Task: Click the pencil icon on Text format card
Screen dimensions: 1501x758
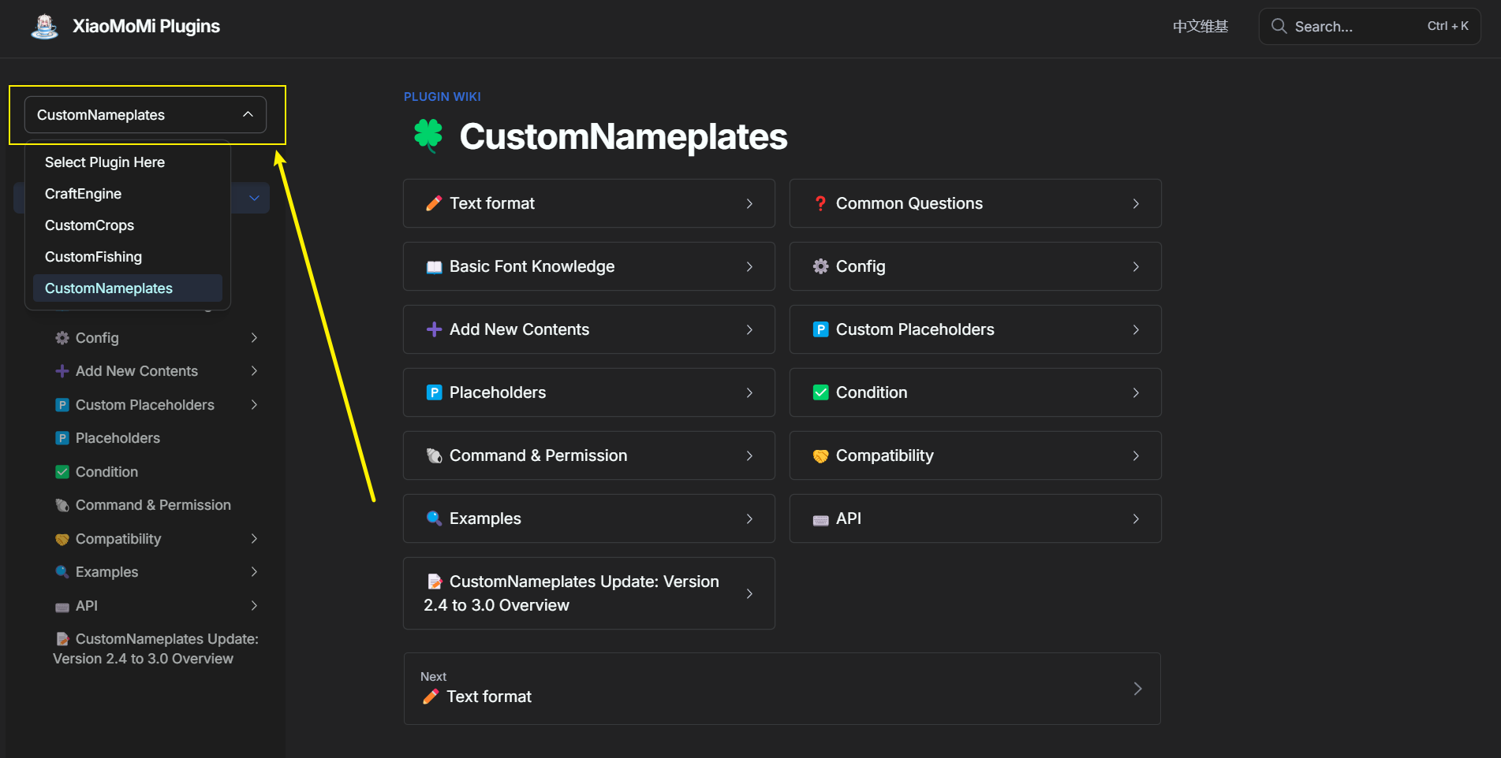Action: click(x=434, y=203)
